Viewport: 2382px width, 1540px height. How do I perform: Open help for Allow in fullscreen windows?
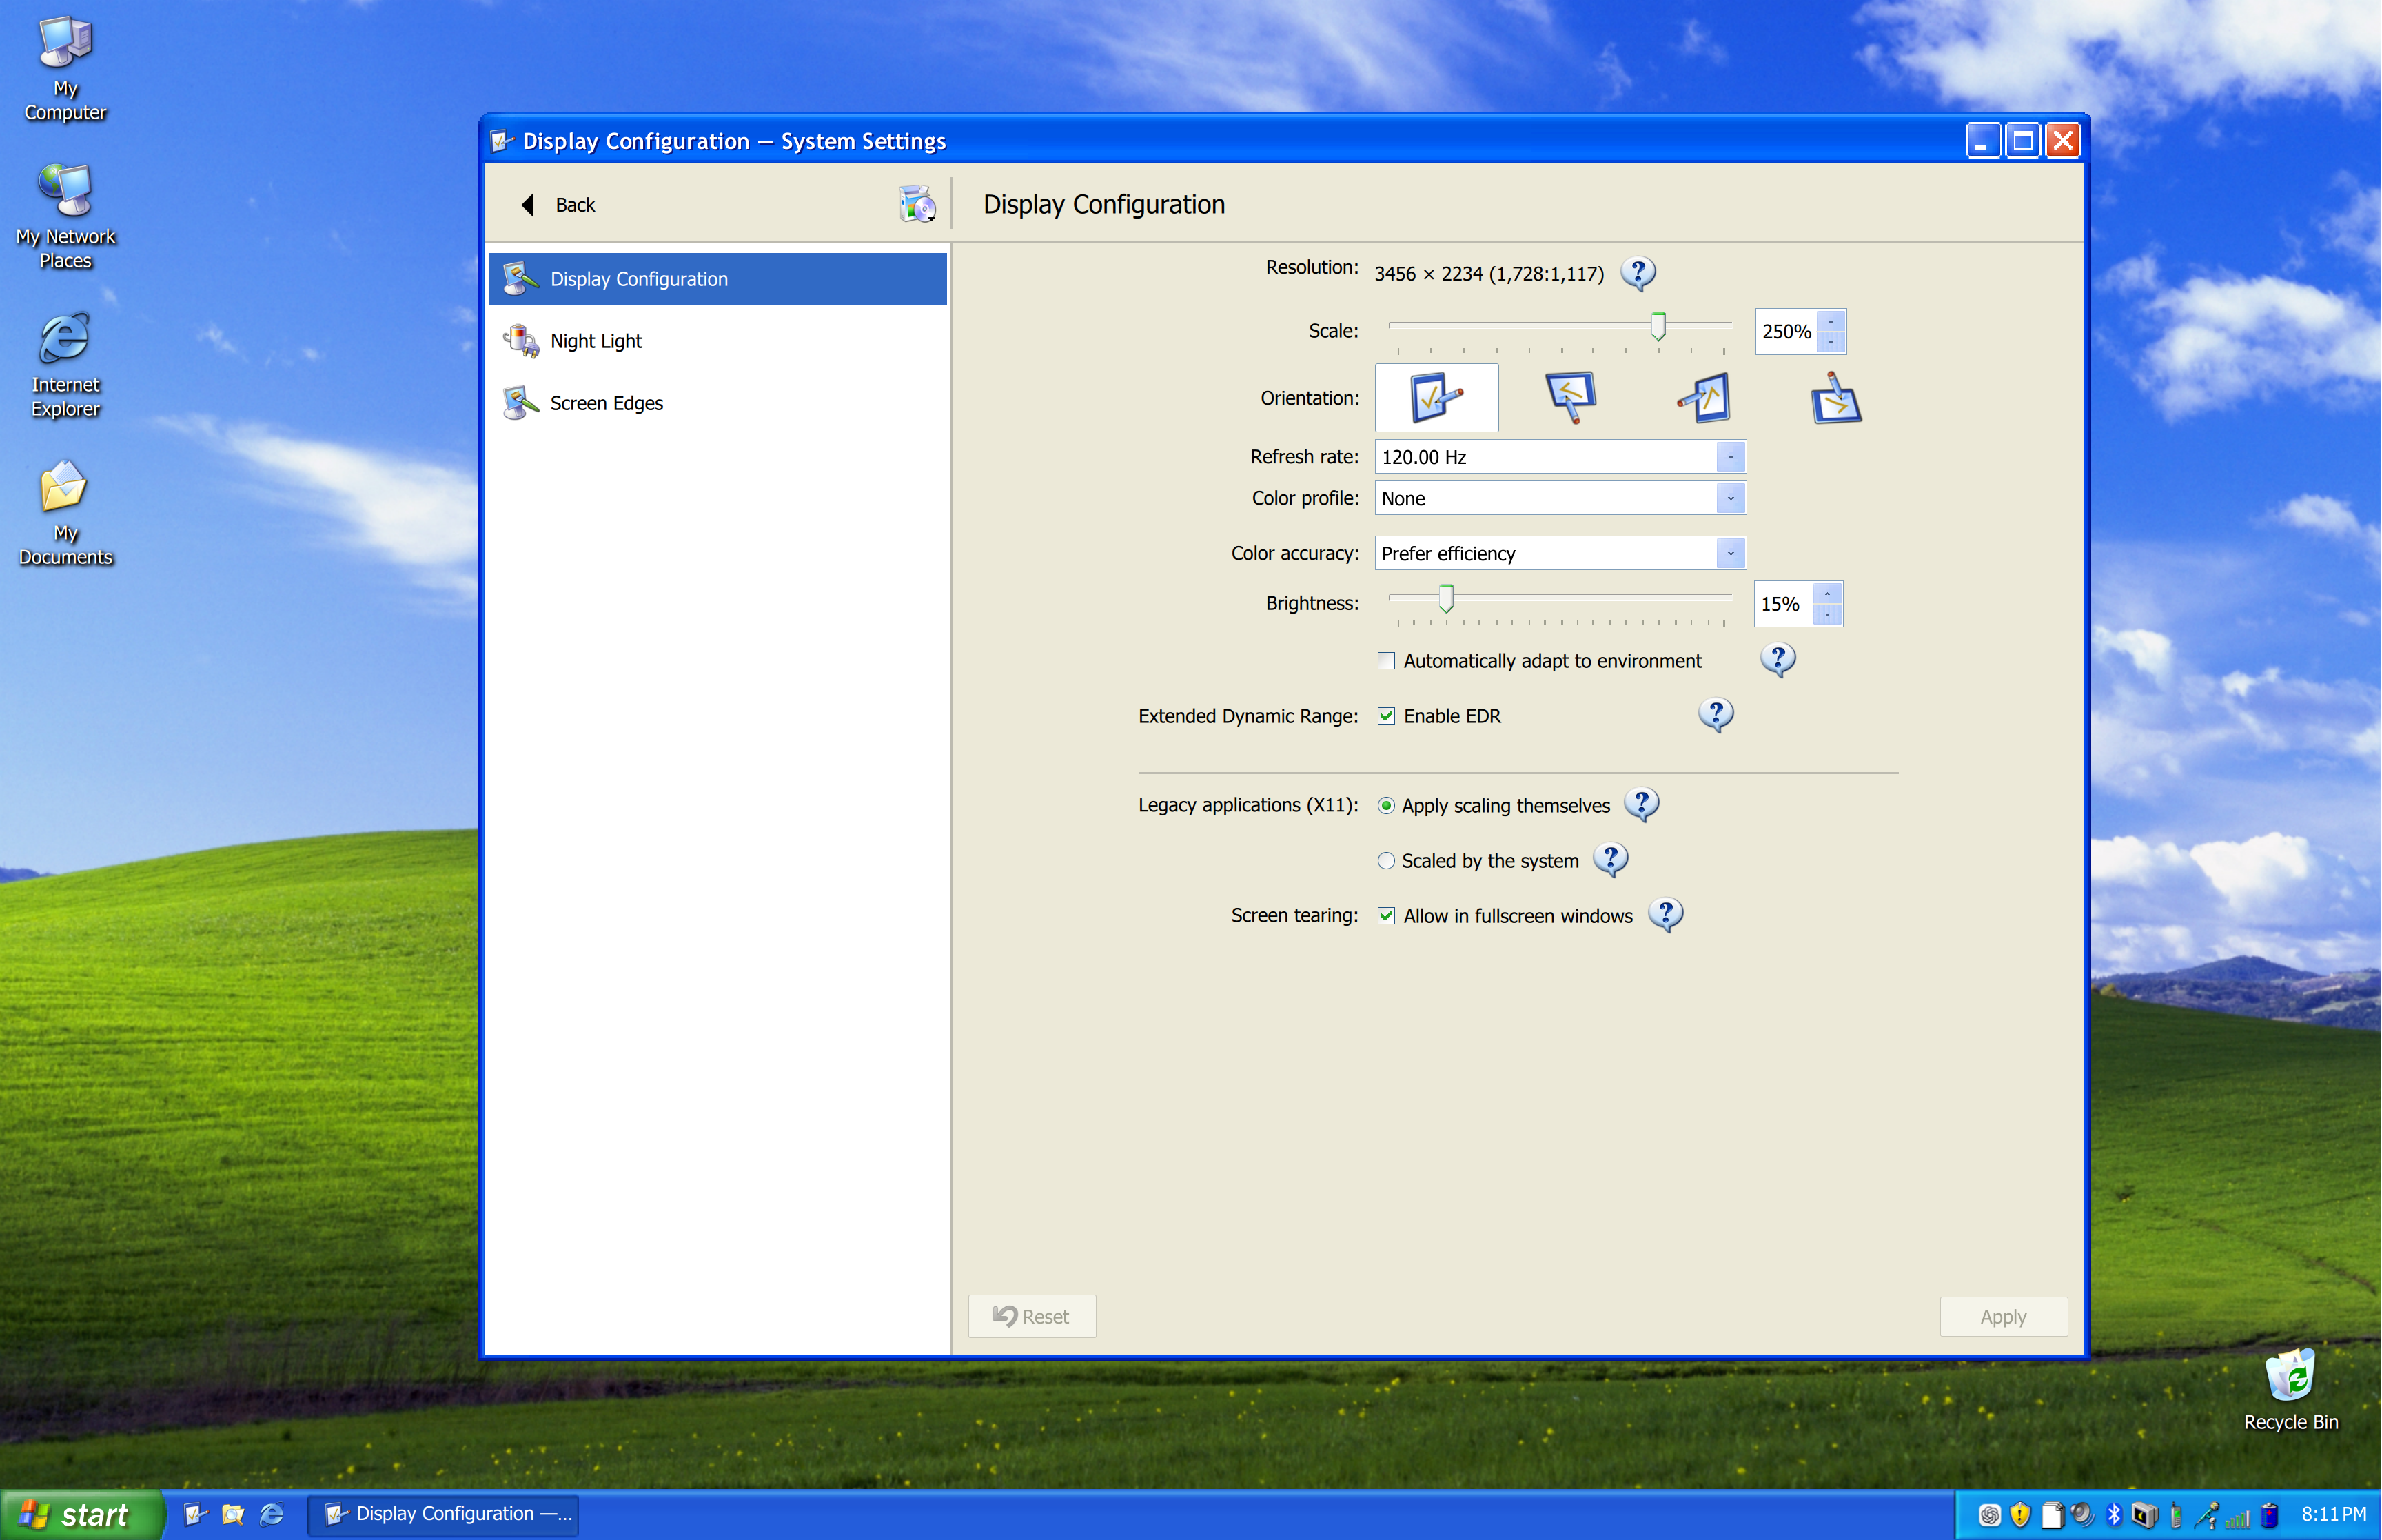[x=1665, y=915]
